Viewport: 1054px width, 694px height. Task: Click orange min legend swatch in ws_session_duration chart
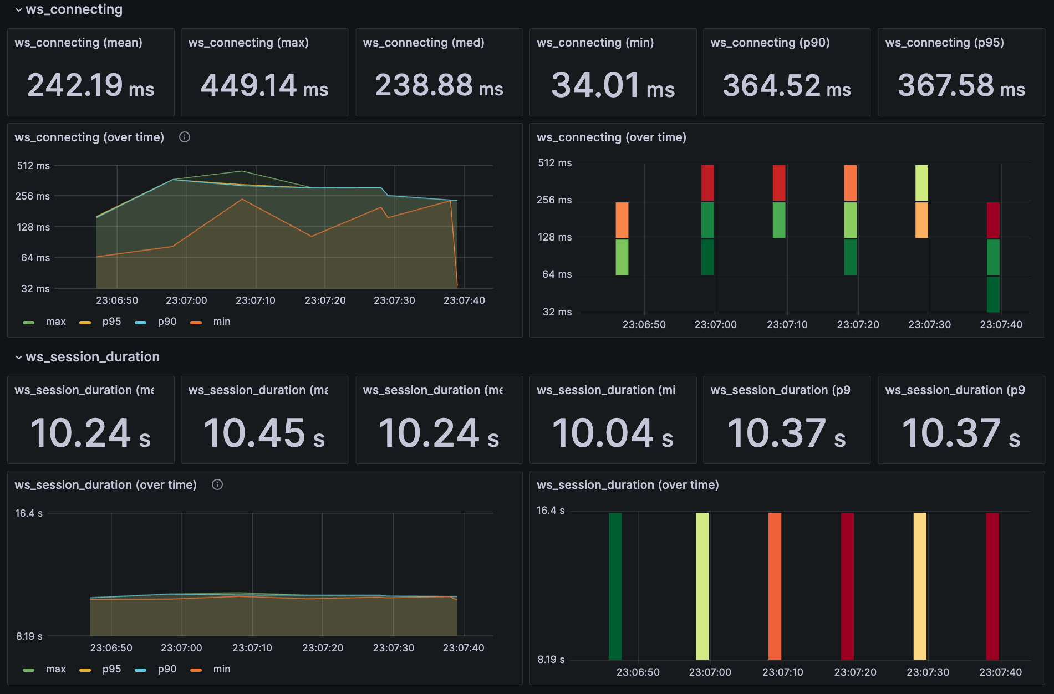pyautogui.click(x=196, y=670)
